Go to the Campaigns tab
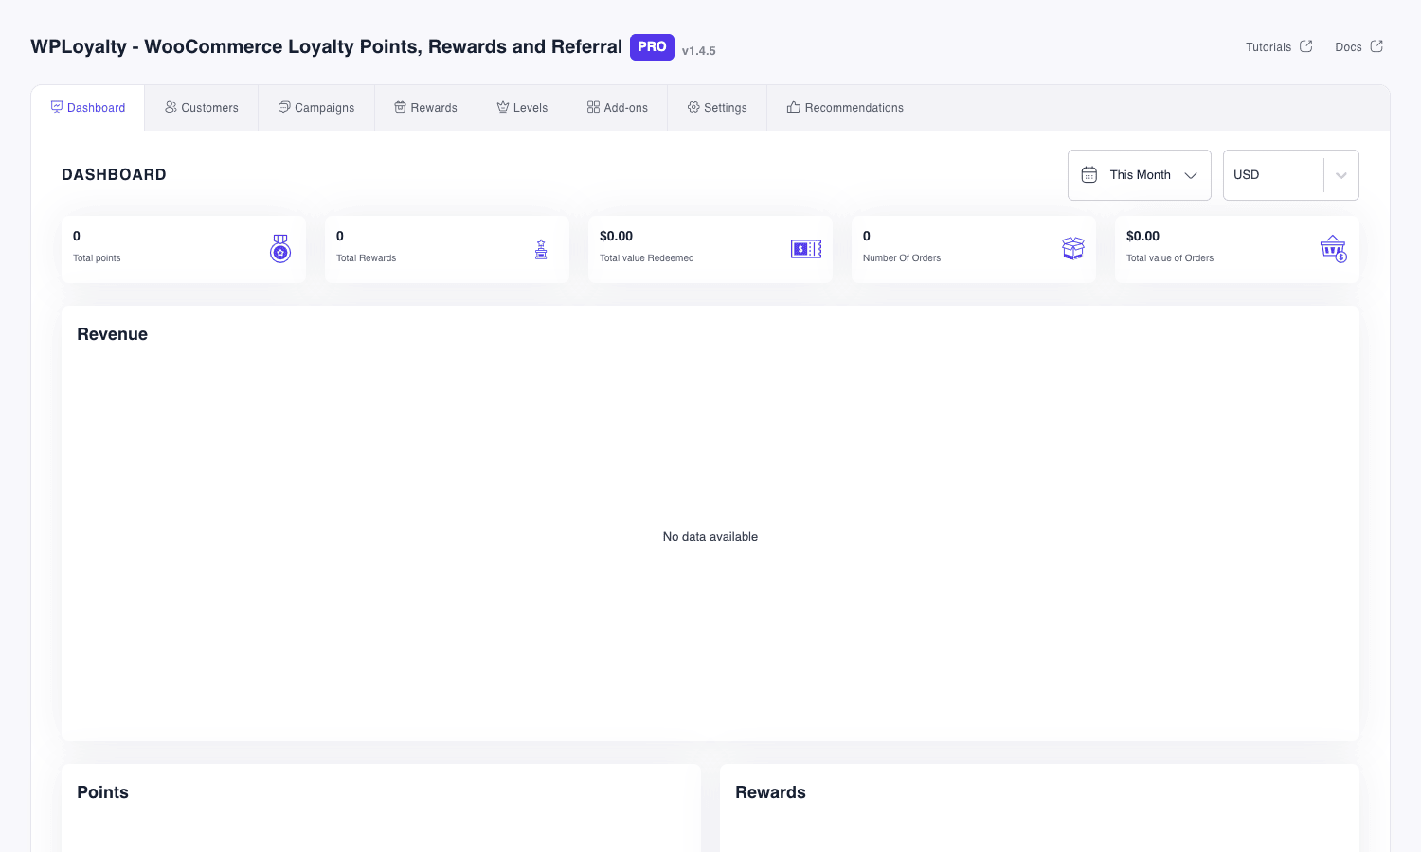 pyautogui.click(x=316, y=108)
